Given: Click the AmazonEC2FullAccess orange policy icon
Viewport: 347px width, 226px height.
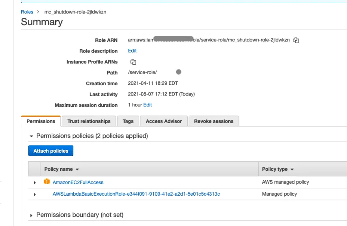Looking at the screenshot, I should point(47,181).
